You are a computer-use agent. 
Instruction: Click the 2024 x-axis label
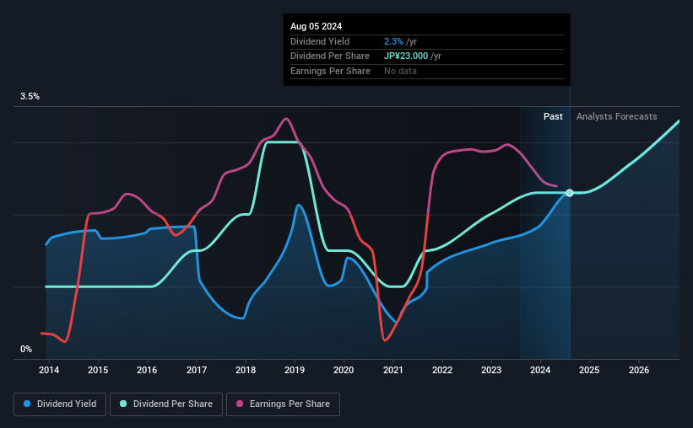pos(540,370)
